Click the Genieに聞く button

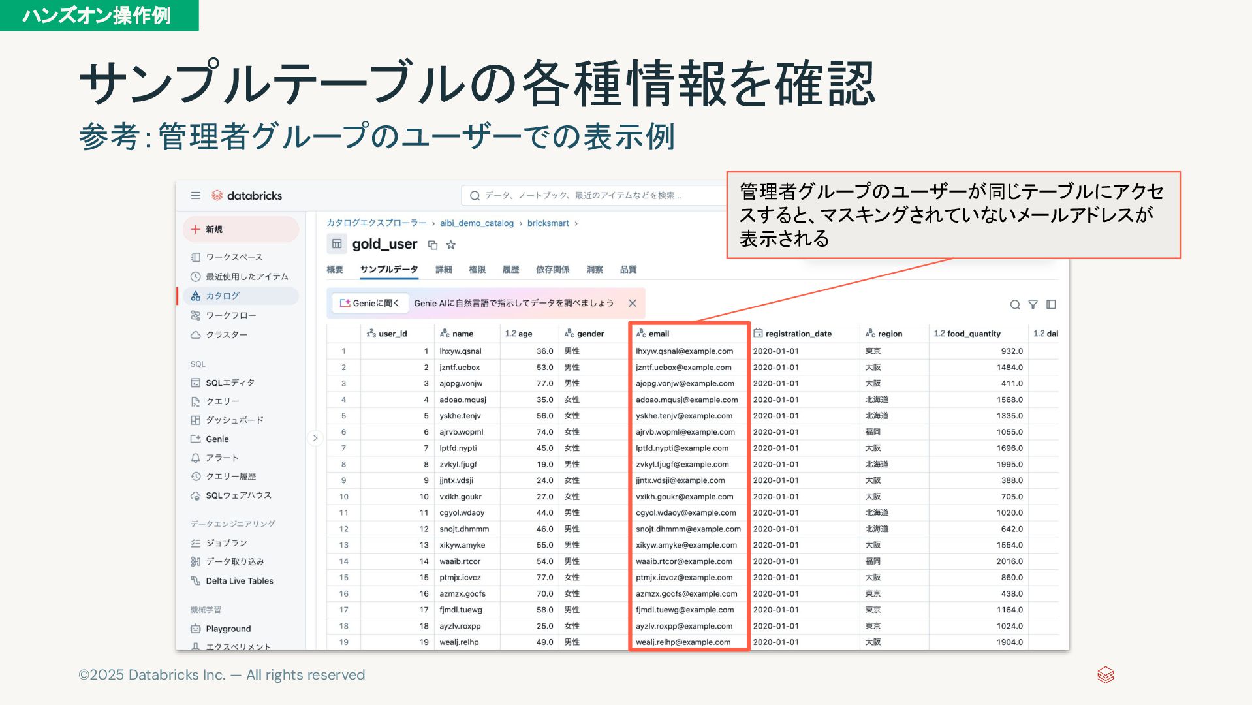click(x=369, y=304)
